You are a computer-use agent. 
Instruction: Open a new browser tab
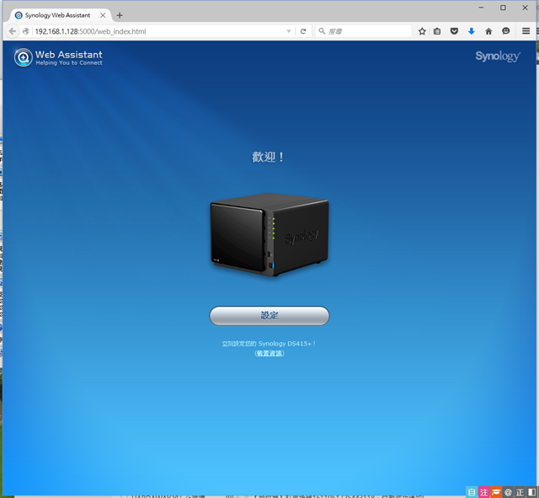[x=120, y=15]
